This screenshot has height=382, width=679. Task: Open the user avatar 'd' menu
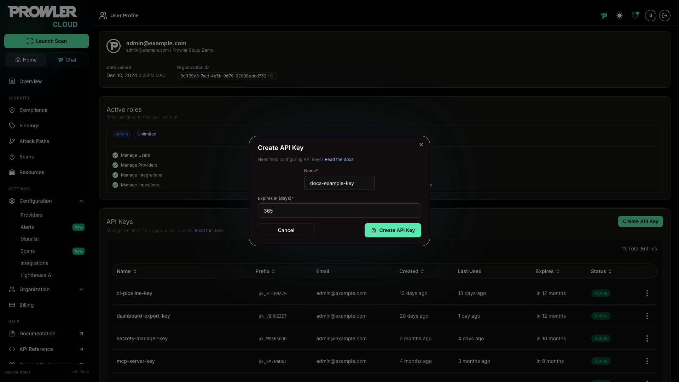651,16
